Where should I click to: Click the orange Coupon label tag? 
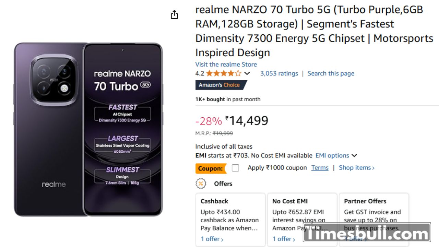tap(211, 168)
